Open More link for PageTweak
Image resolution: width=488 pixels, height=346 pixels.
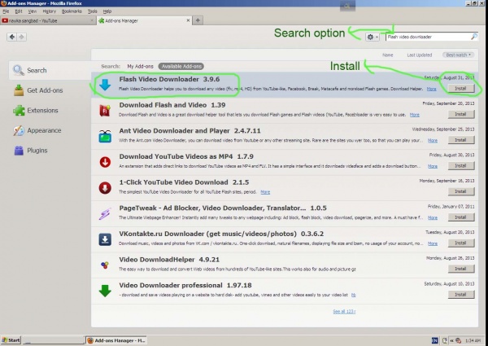click(433, 217)
